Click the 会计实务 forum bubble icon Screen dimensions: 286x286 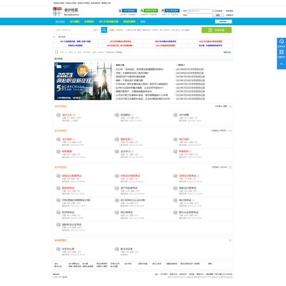(58, 140)
